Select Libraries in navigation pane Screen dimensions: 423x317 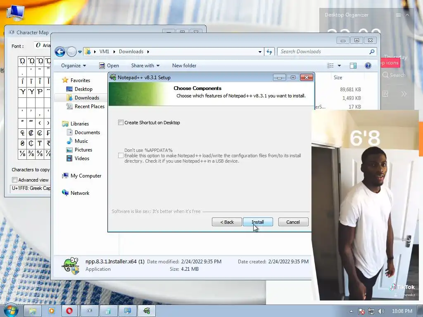(80, 124)
